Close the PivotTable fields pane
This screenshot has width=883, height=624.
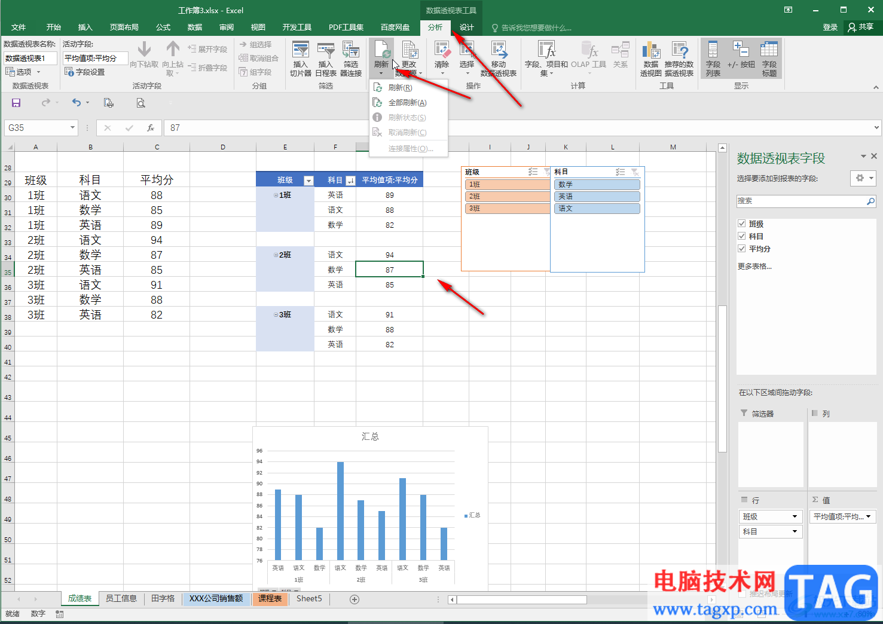coord(874,156)
